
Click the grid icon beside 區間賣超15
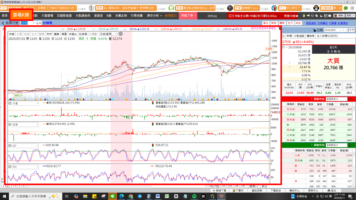(x=350, y=145)
